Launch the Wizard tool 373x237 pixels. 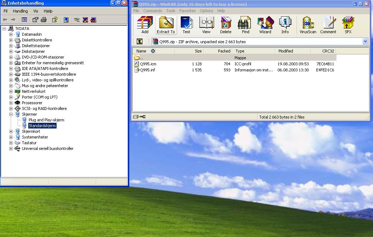click(265, 25)
